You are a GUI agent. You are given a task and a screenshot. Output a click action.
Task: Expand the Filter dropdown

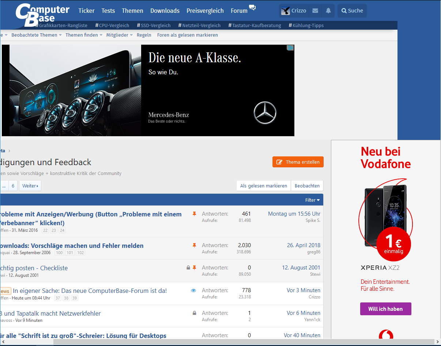[x=313, y=200]
